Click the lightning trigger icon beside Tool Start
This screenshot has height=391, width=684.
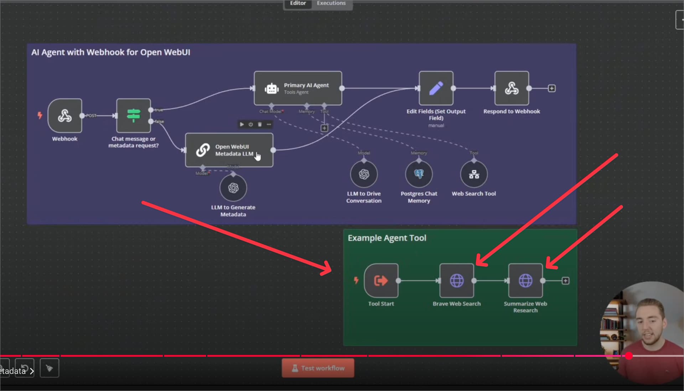(356, 280)
